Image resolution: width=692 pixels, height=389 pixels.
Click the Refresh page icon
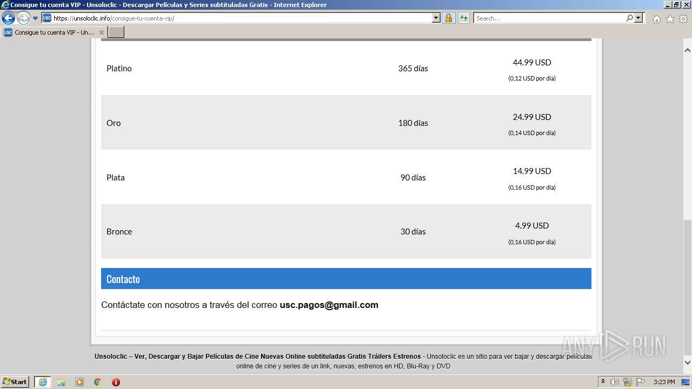pyautogui.click(x=464, y=18)
